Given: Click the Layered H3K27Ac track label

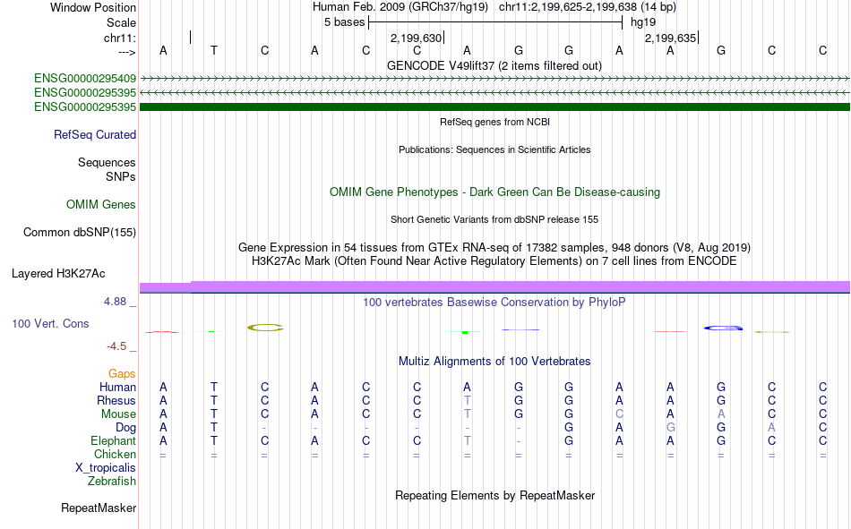Looking at the screenshot, I should [x=58, y=274].
